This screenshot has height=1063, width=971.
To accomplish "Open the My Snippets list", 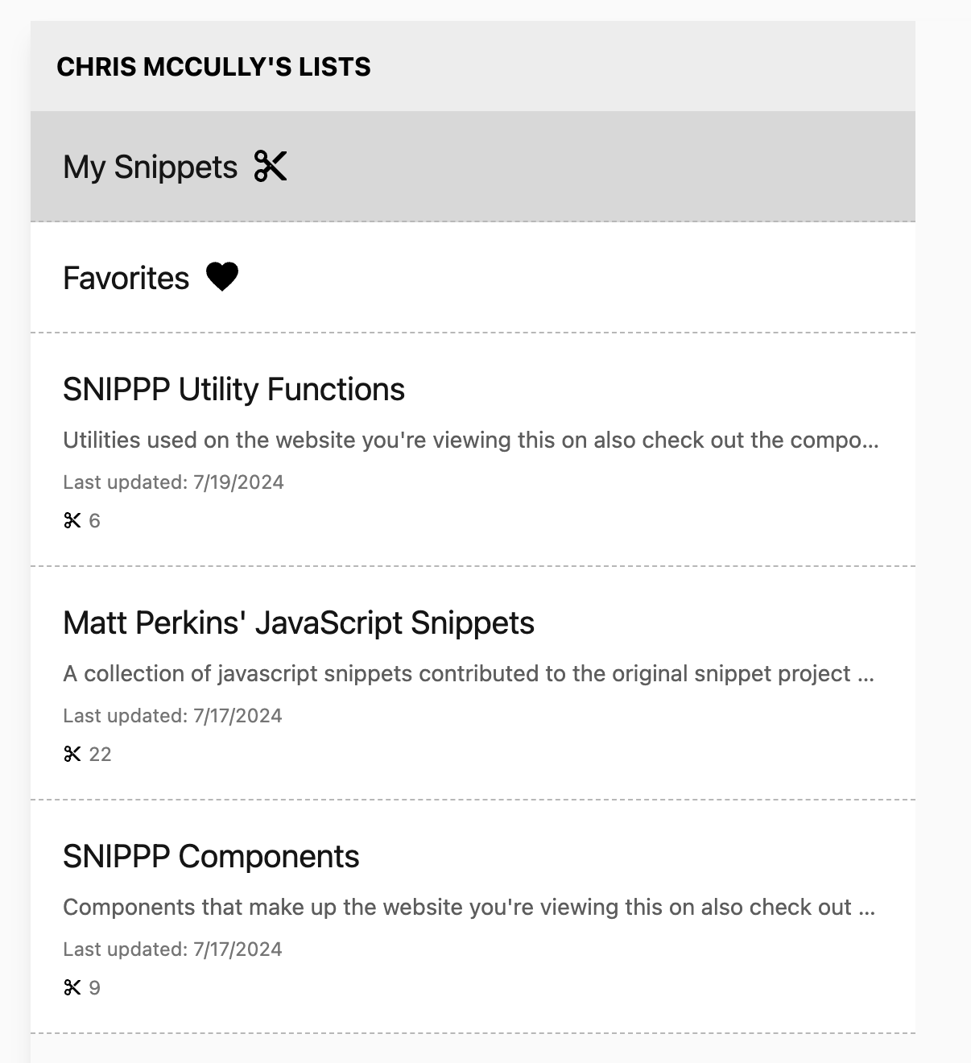I will 473,167.
